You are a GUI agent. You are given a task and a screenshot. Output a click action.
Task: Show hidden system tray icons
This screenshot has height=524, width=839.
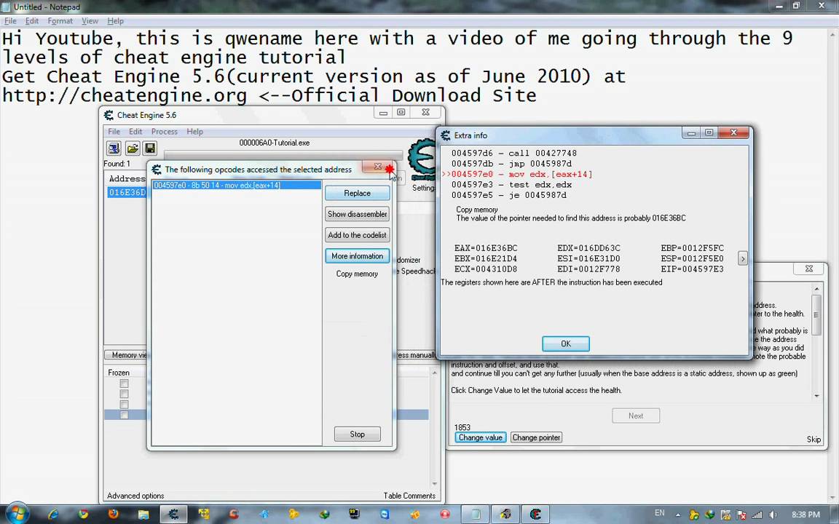(678, 515)
